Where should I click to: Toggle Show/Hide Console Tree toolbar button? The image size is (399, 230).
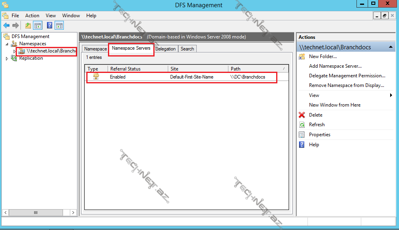coord(38,26)
